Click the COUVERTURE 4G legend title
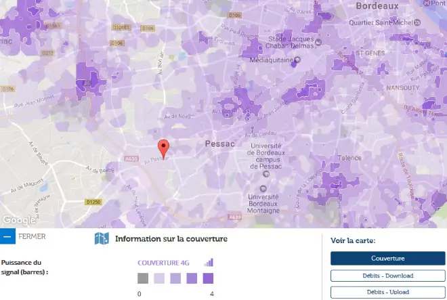This screenshot has height=300, width=447. click(163, 263)
